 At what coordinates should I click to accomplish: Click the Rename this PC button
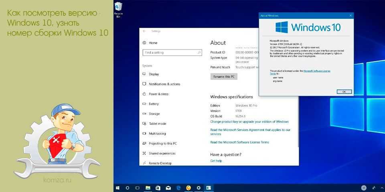(x=224, y=77)
